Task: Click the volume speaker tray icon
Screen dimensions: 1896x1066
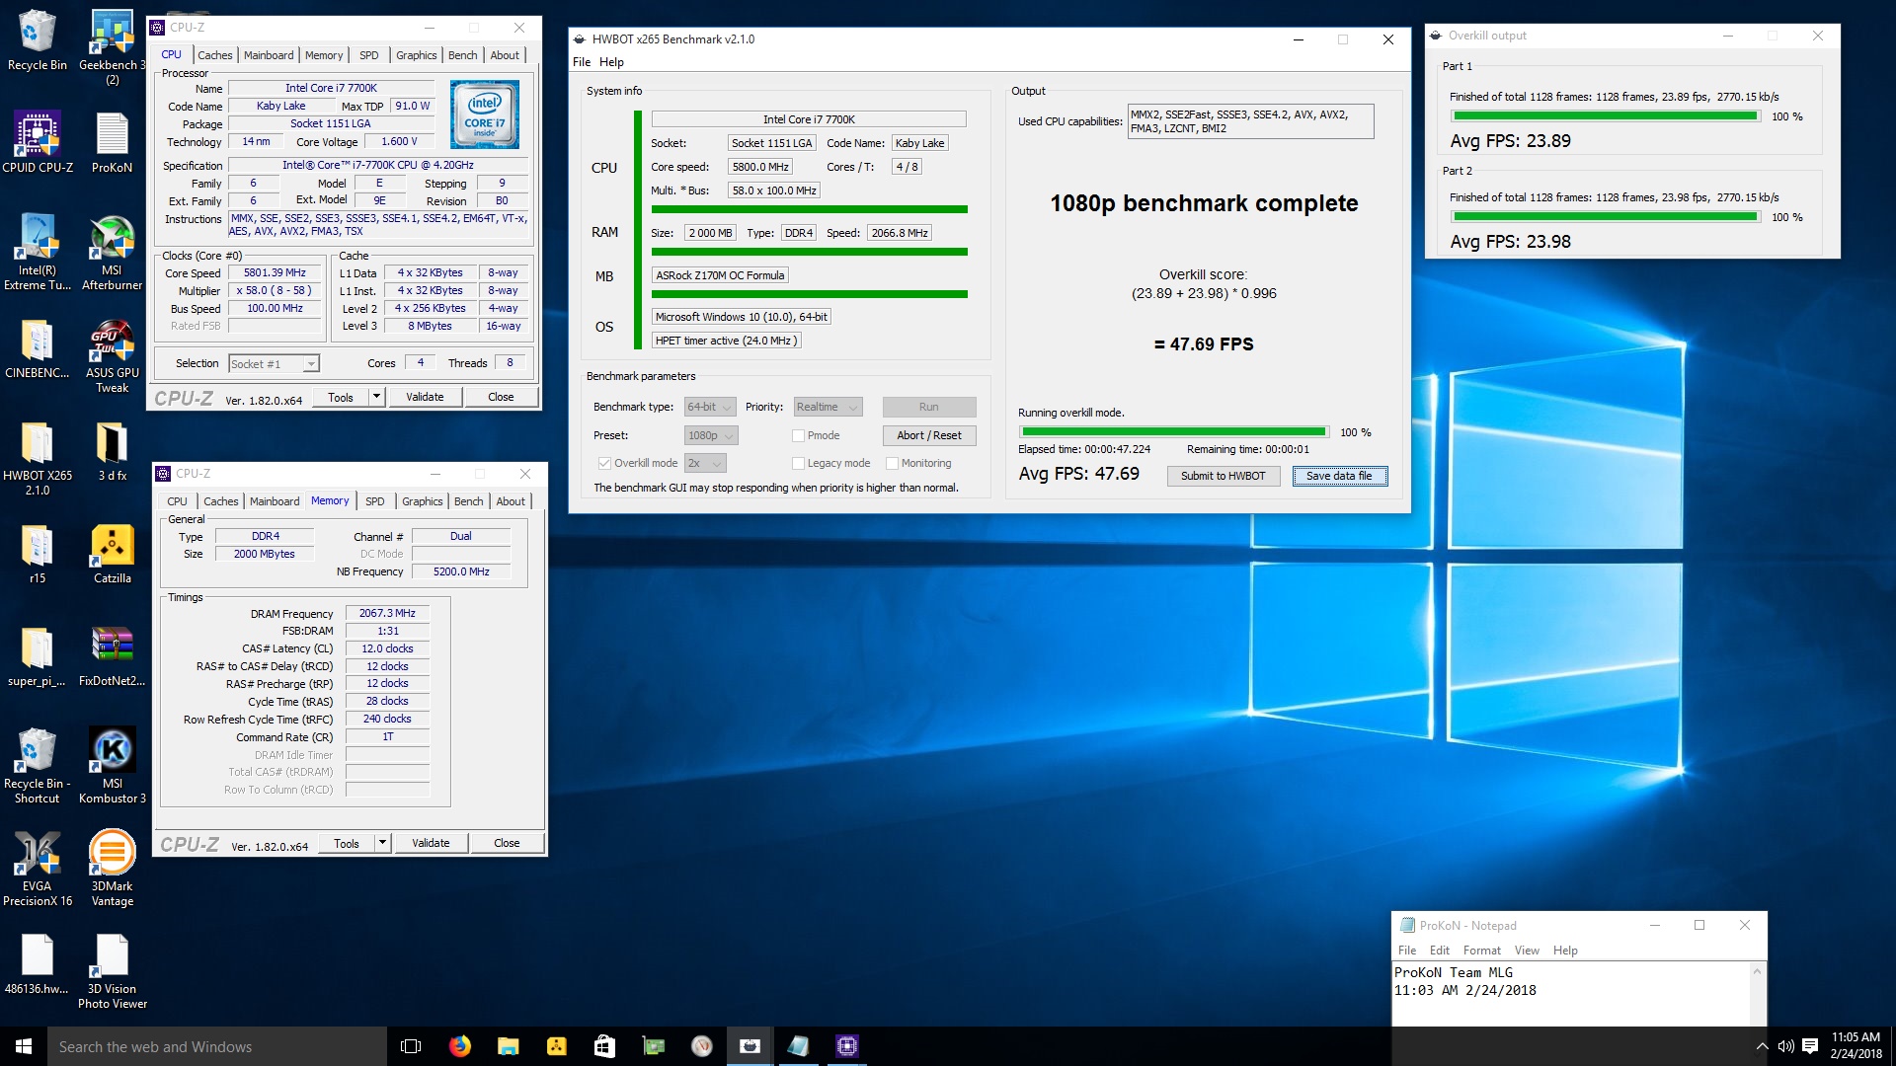Action: click(1785, 1046)
